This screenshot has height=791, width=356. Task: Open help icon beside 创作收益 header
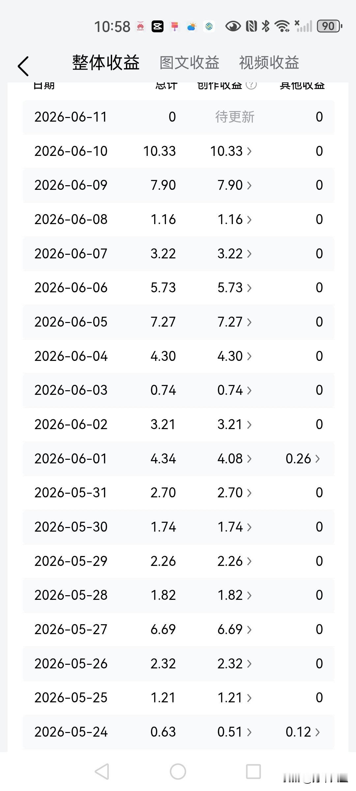click(251, 85)
